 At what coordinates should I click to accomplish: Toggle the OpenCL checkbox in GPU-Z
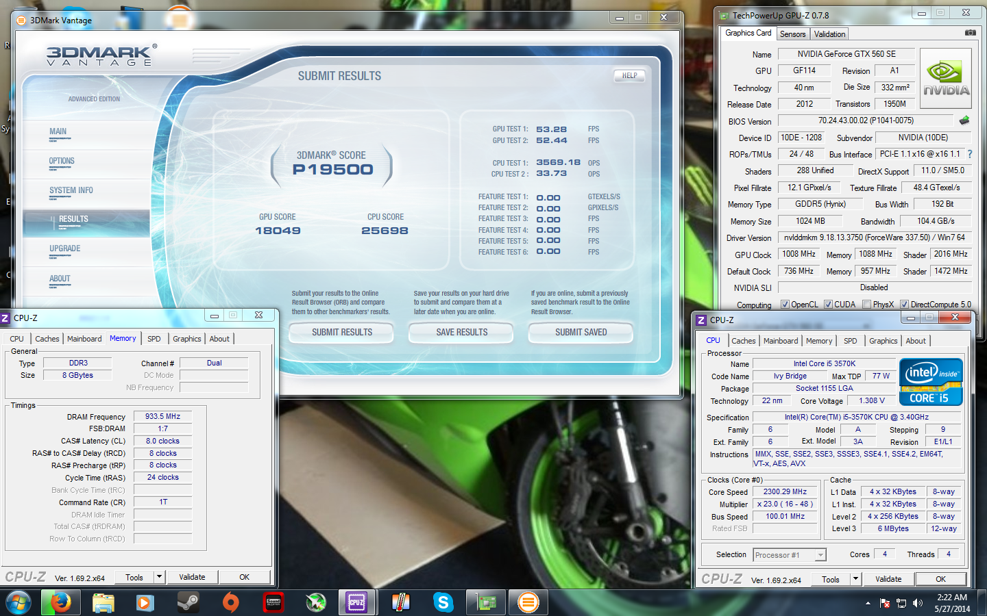coord(785,305)
